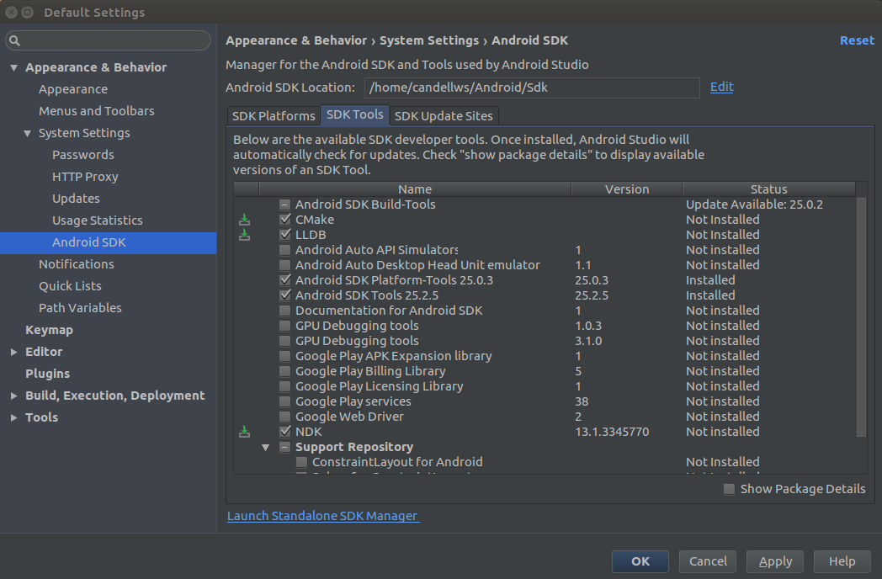882x579 pixels.
Task: Check GPU Debugging tools version 1.0.3
Action: pyautogui.click(x=285, y=326)
